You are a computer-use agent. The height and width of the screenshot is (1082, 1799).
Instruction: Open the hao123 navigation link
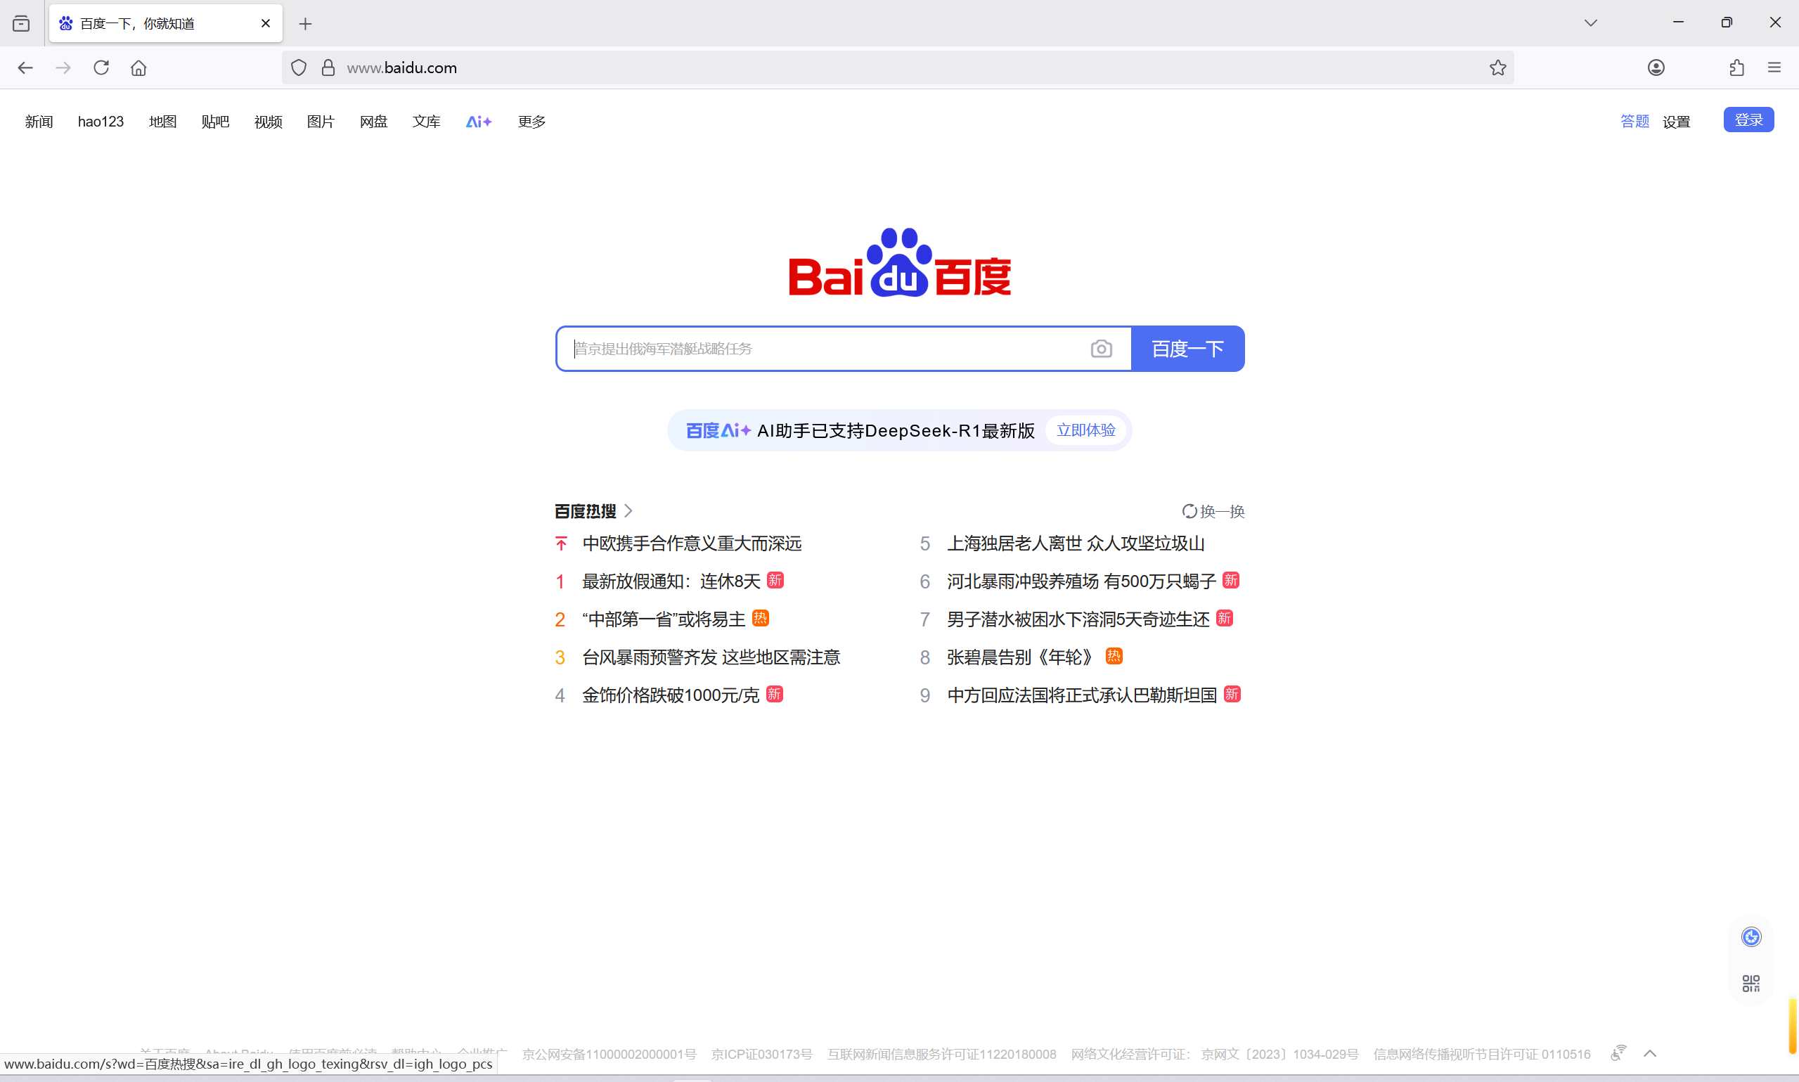coord(101,122)
